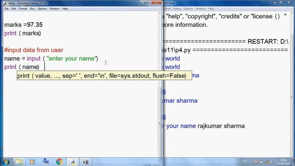Open the Debug menu in the Python Shell

[177, 9]
